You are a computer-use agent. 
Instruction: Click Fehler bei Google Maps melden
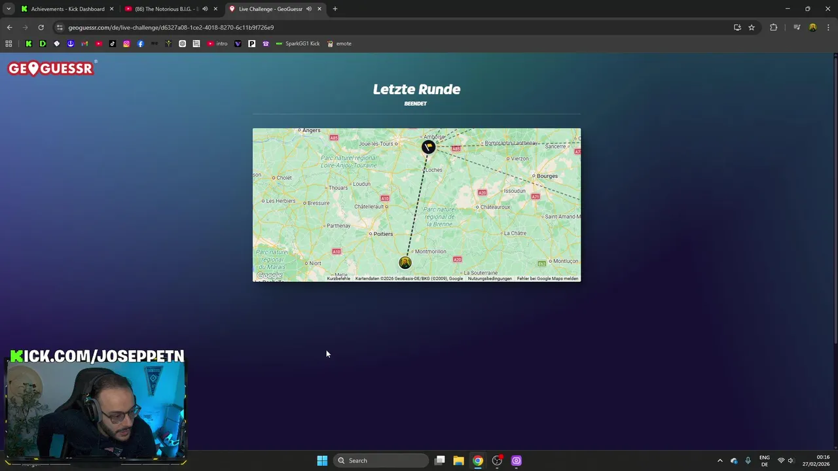547,279
